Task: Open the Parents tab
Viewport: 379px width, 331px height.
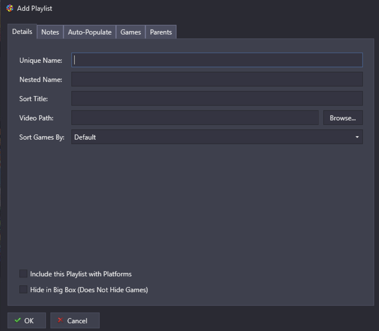Action: point(161,32)
